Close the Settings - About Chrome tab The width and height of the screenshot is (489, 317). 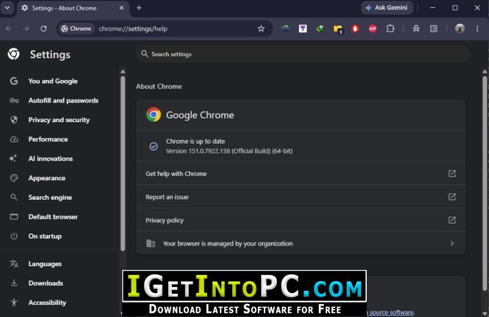coord(122,8)
